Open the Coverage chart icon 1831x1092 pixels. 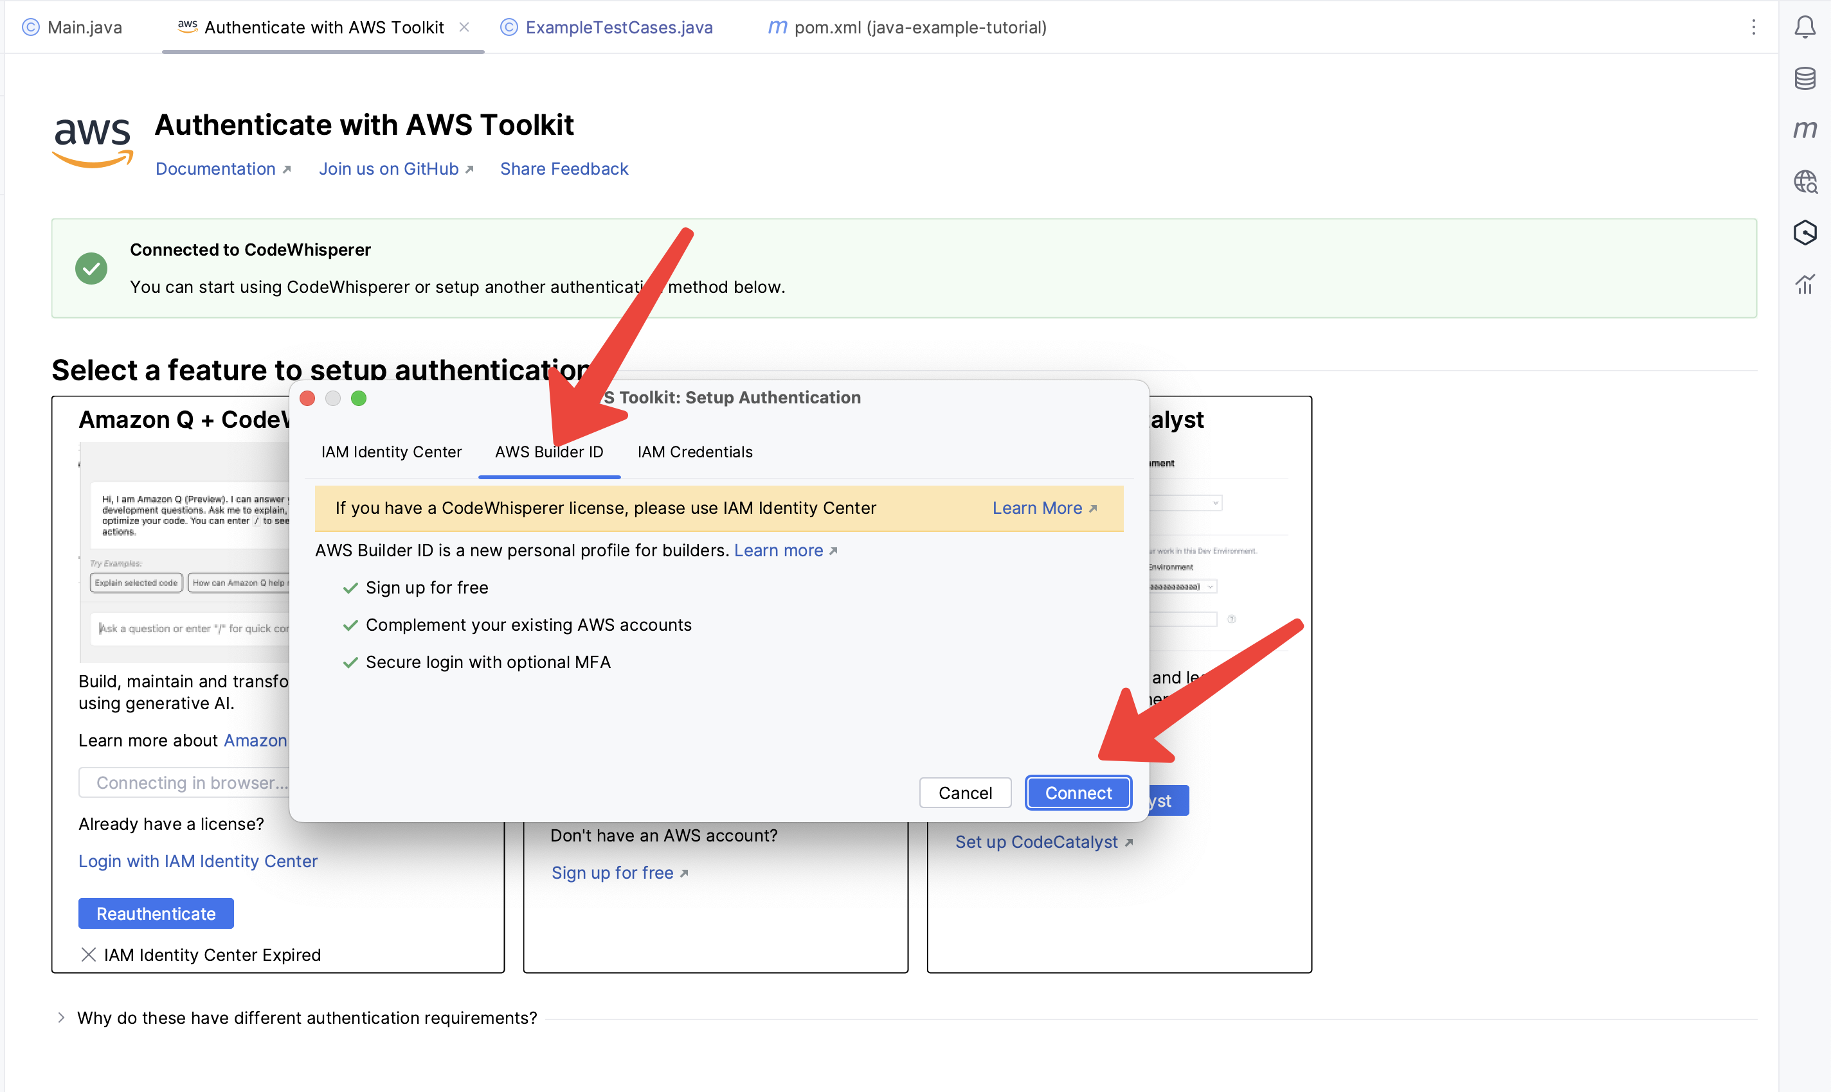(x=1805, y=284)
